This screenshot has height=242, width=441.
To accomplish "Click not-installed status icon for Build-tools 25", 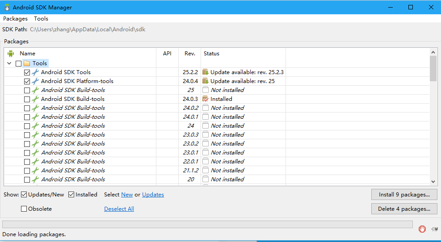I will 206,90.
